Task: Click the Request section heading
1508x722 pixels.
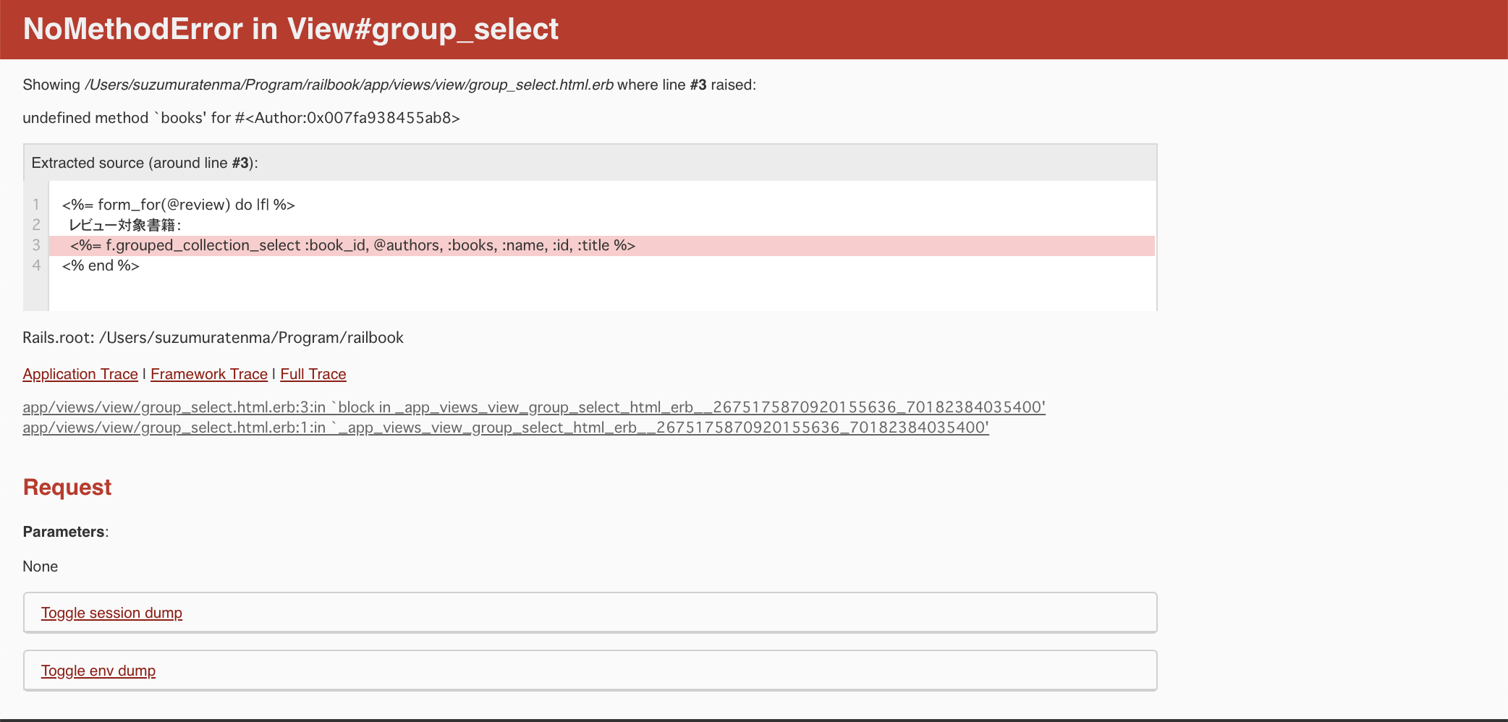Action: (67, 488)
